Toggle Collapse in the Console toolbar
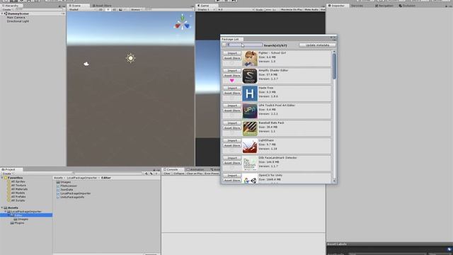This screenshot has width=453, height=255. pyautogui.click(x=179, y=174)
